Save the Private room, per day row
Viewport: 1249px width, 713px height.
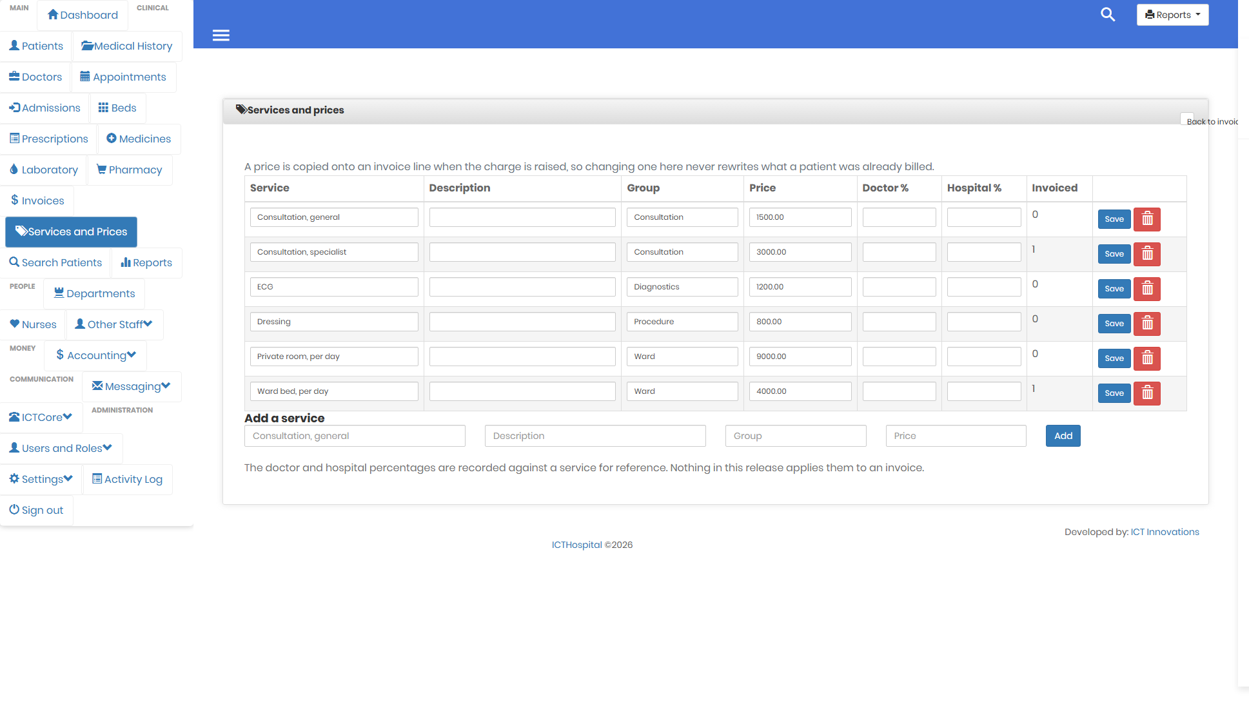coord(1114,358)
